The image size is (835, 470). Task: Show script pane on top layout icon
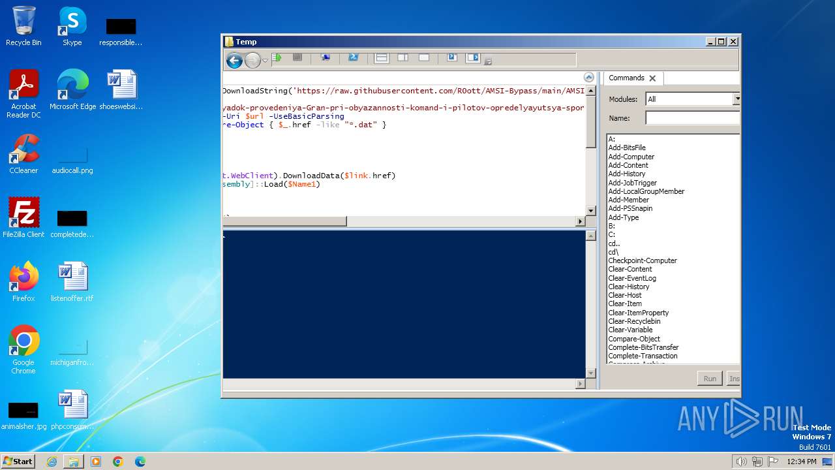[x=382, y=57]
